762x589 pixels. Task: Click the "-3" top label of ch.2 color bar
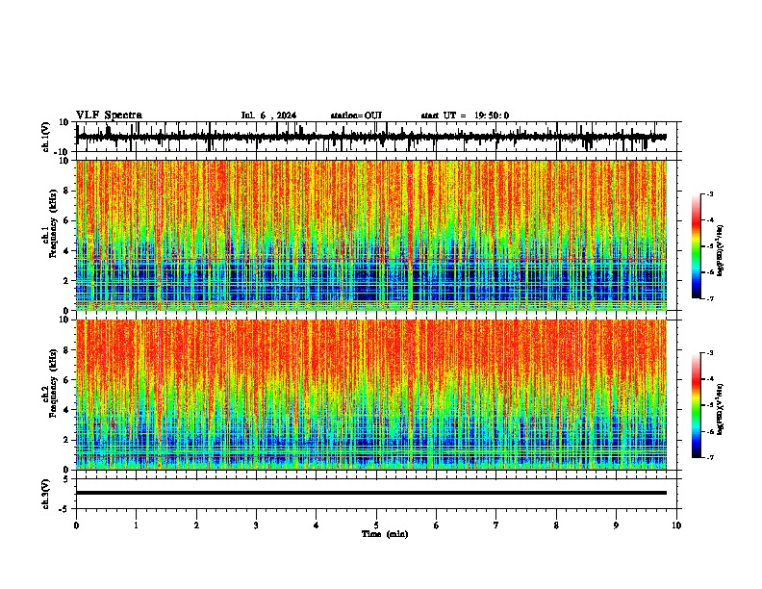[709, 353]
